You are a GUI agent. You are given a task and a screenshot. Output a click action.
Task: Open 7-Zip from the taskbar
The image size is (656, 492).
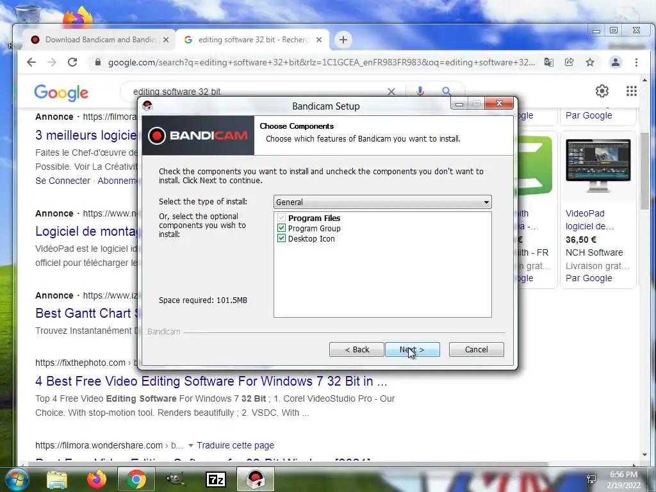[x=215, y=480]
